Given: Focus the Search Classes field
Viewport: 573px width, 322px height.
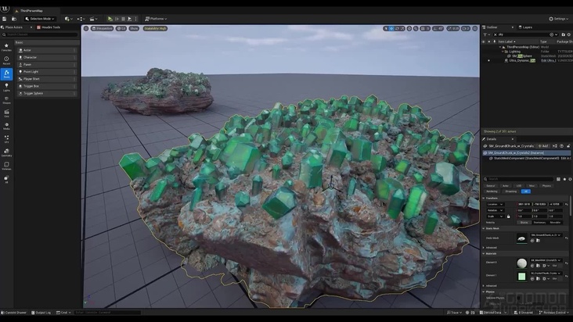Looking at the screenshot, I should point(40,34).
